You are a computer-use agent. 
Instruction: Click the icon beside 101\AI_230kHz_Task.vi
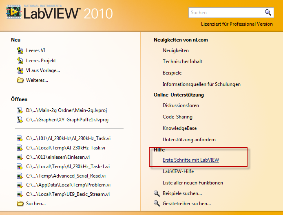20,138
